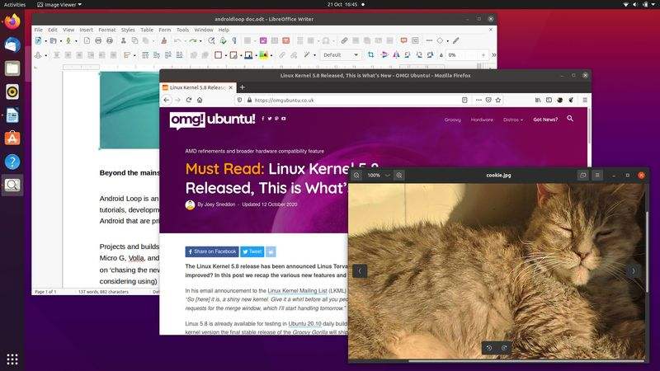
Task: Open Firefox home page button
Action: coord(200,100)
